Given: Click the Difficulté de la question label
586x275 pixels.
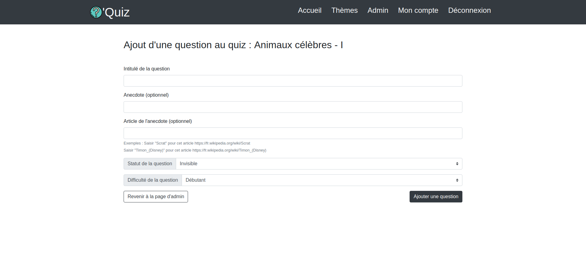Looking at the screenshot, I should click(152, 180).
